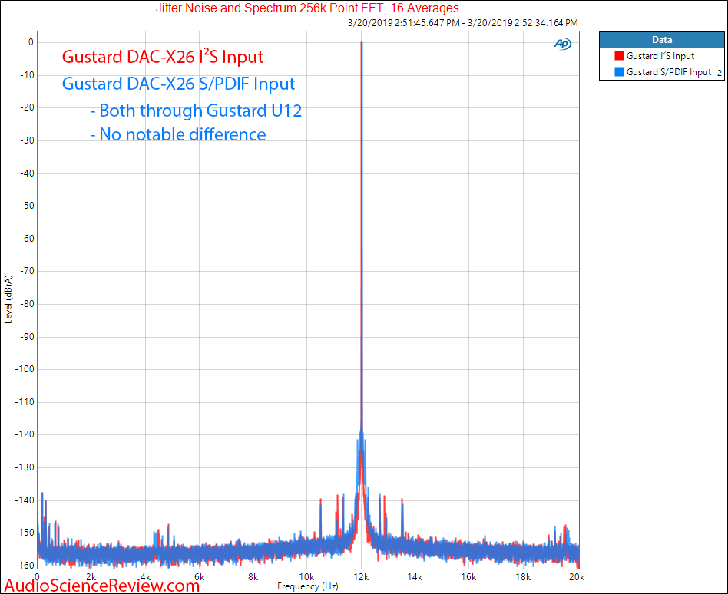
Task: Click the number 2 in the legend box
Action: coord(720,74)
